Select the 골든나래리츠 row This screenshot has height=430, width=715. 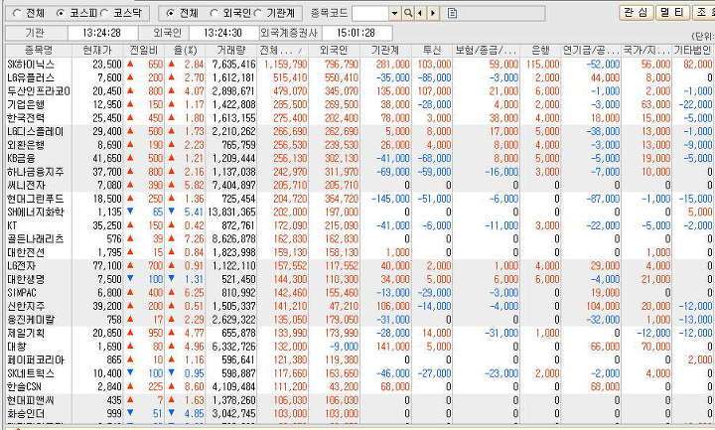(359, 239)
